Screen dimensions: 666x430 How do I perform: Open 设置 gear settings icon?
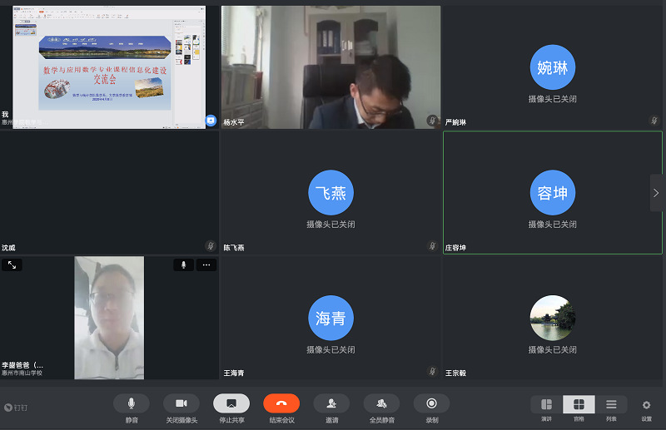(646, 406)
